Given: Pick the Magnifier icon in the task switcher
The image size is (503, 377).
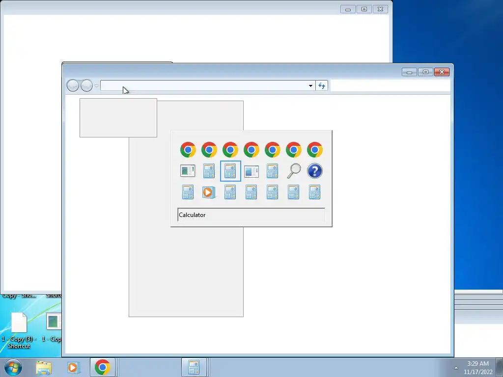Looking at the screenshot, I should coord(294,171).
